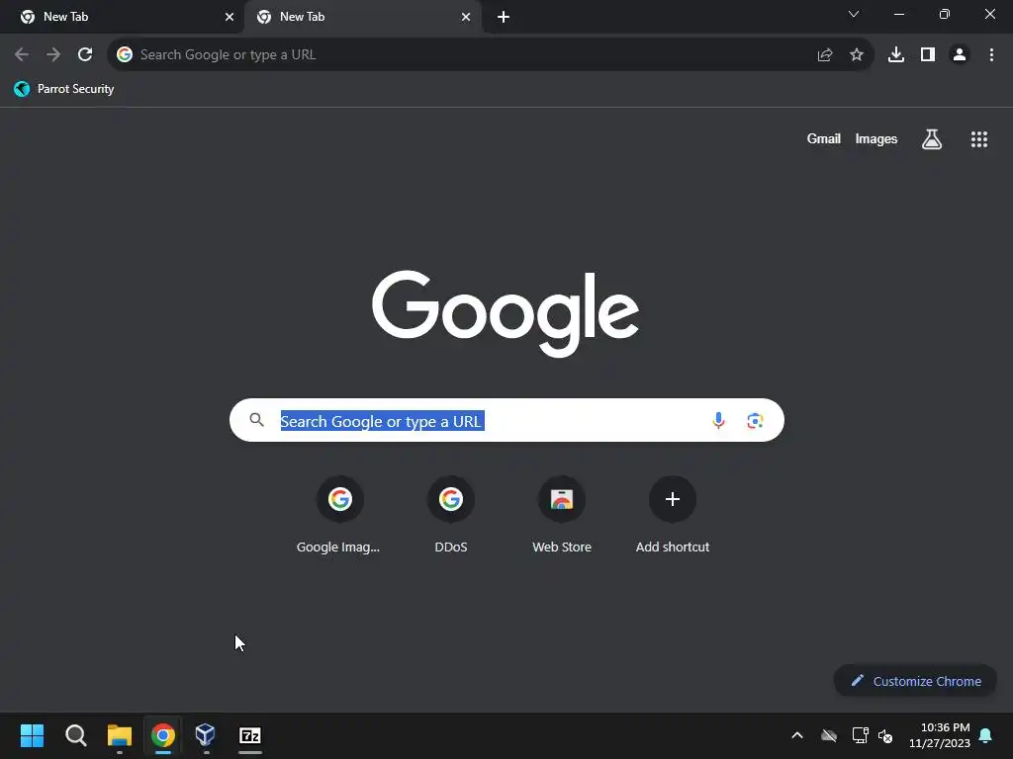Open VirtualBox from the taskbar

(x=206, y=734)
